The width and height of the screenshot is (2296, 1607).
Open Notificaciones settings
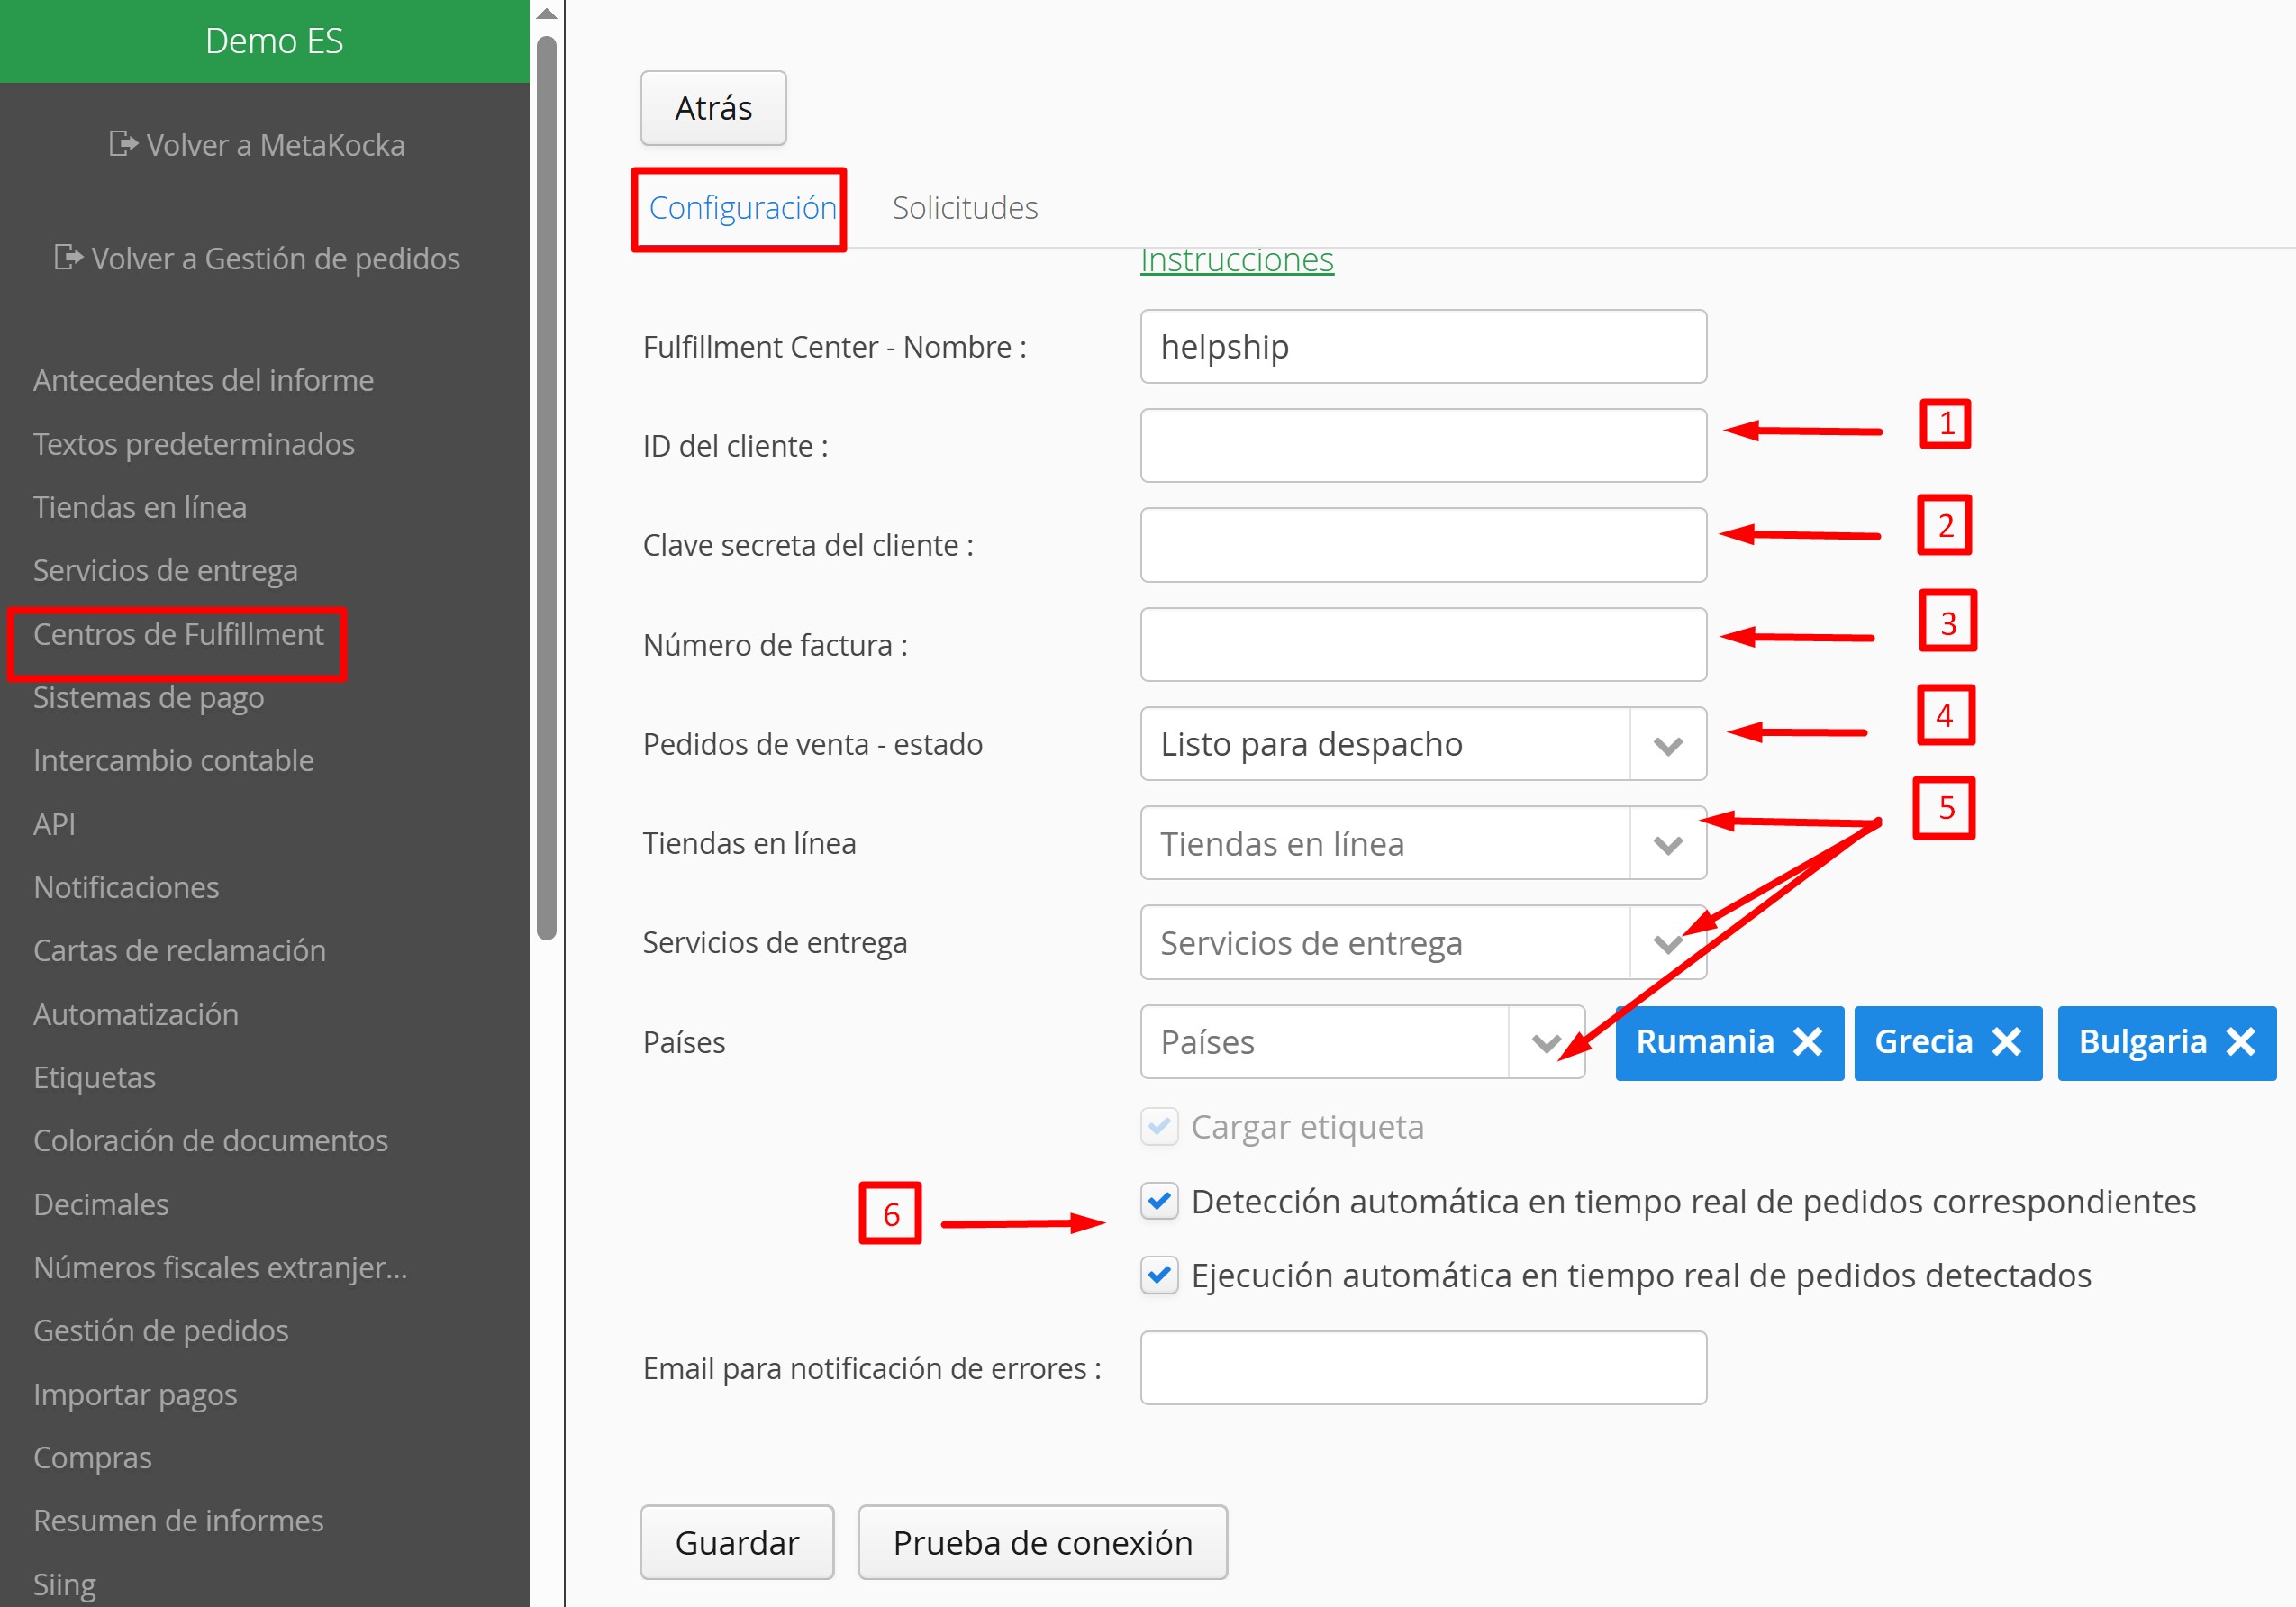pyautogui.click(x=126, y=887)
